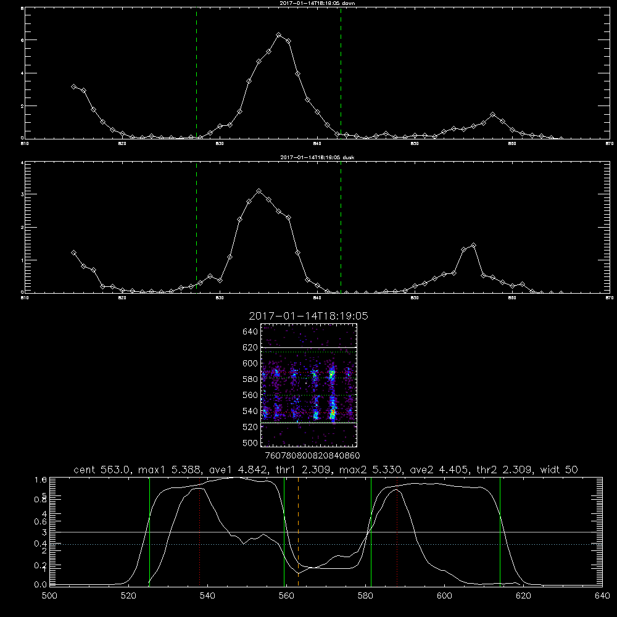The image size is (617, 617).
Task: Click the first diamond data point in dusk plot
Action: 73,253
